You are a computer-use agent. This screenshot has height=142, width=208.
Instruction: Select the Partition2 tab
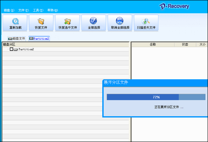[x=39, y=38]
